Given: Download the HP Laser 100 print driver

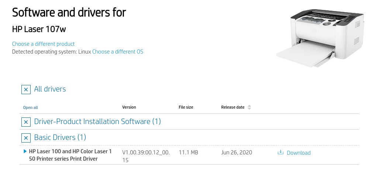Looking at the screenshot, I should pos(298,153).
